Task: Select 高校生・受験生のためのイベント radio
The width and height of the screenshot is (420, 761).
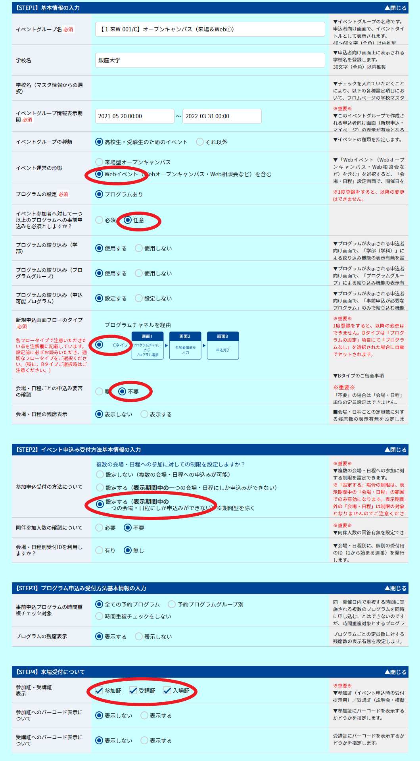Action: pyautogui.click(x=100, y=142)
